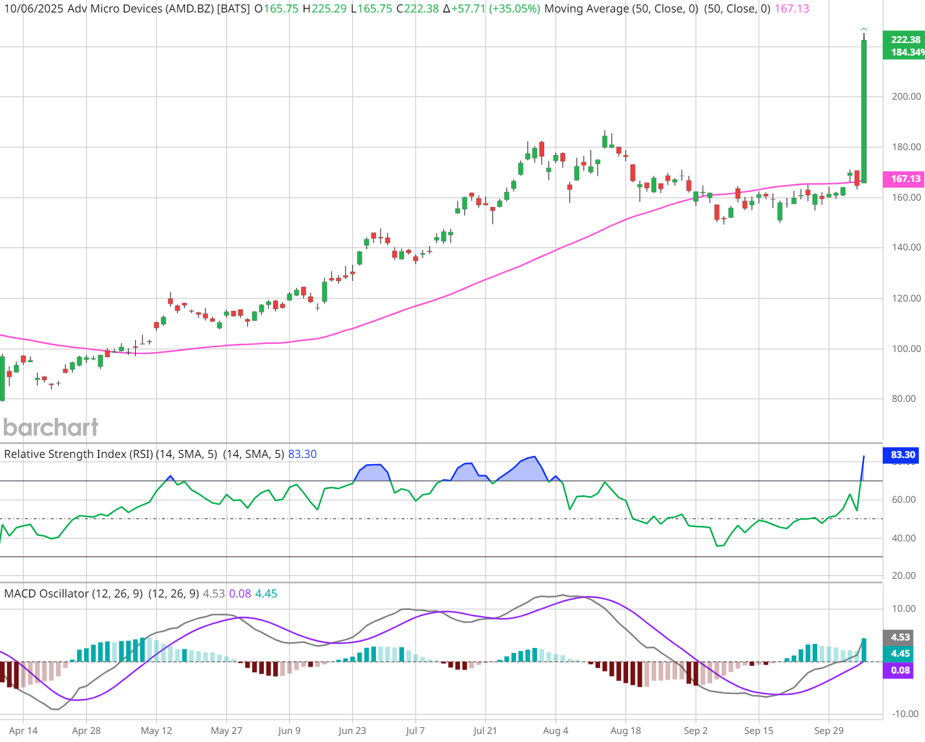Click the Jun 23 date label
Image resolution: width=925 pixels, height=742 pixels.
(x=352, y=731)
